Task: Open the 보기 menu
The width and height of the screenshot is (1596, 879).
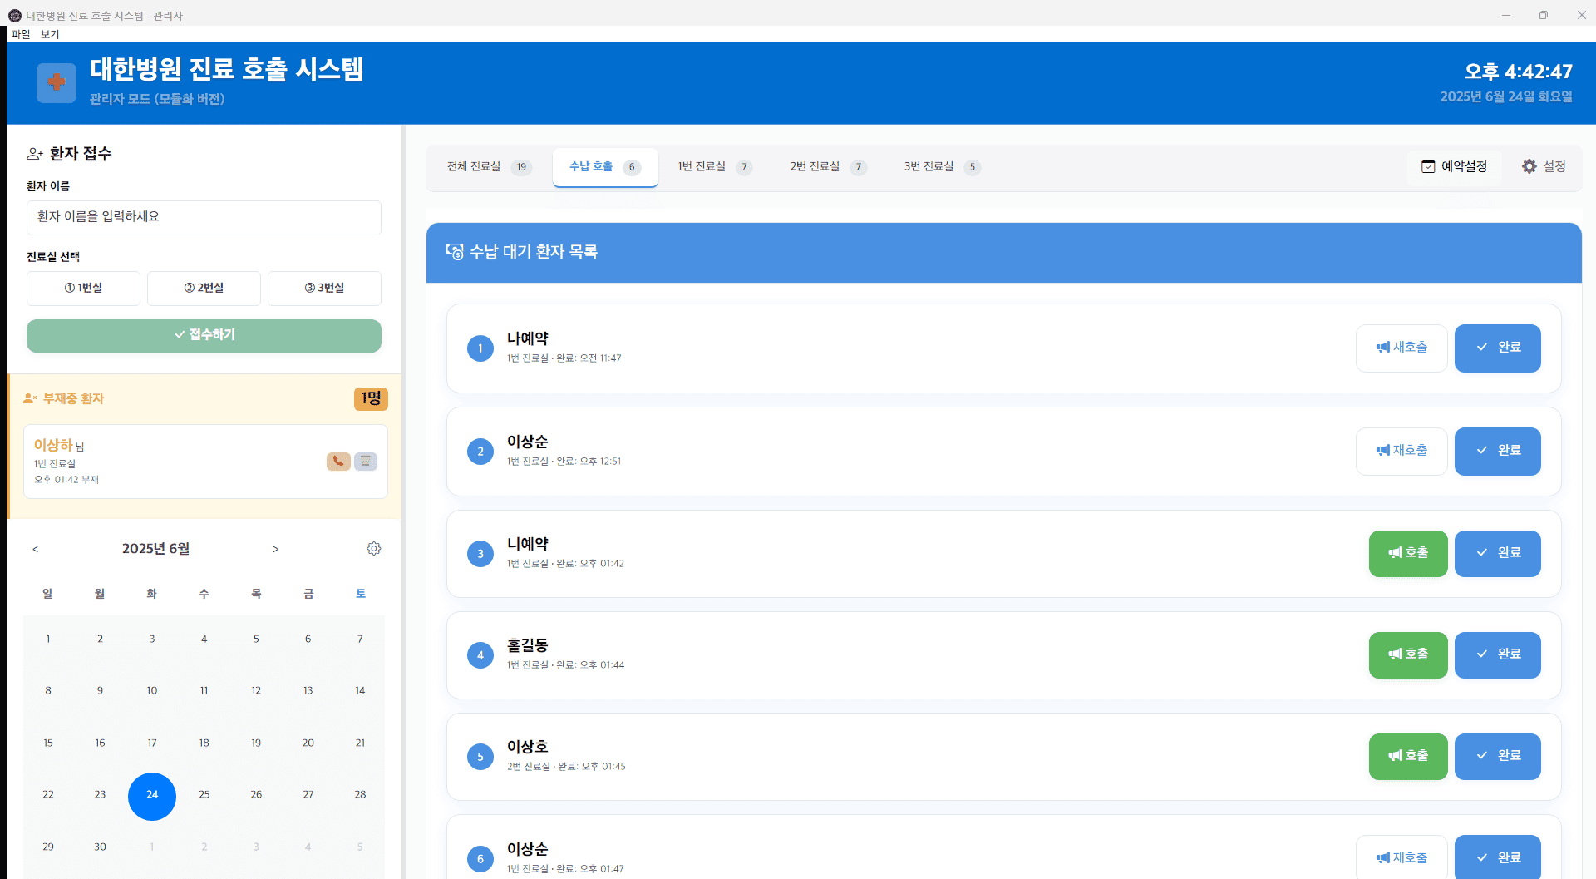Action: tap(50, 34)
